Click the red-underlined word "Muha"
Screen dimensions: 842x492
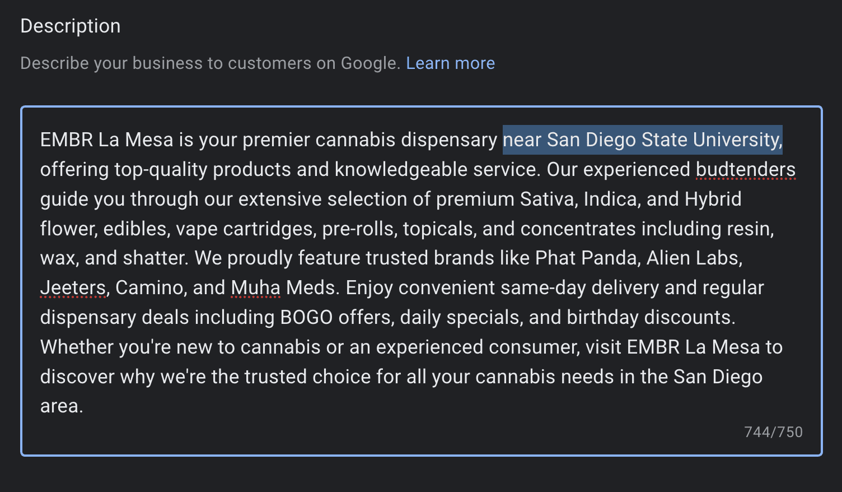(x=255, y=287)
